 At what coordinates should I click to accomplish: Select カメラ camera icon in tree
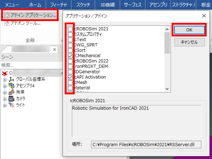click(x=11, y=99)
